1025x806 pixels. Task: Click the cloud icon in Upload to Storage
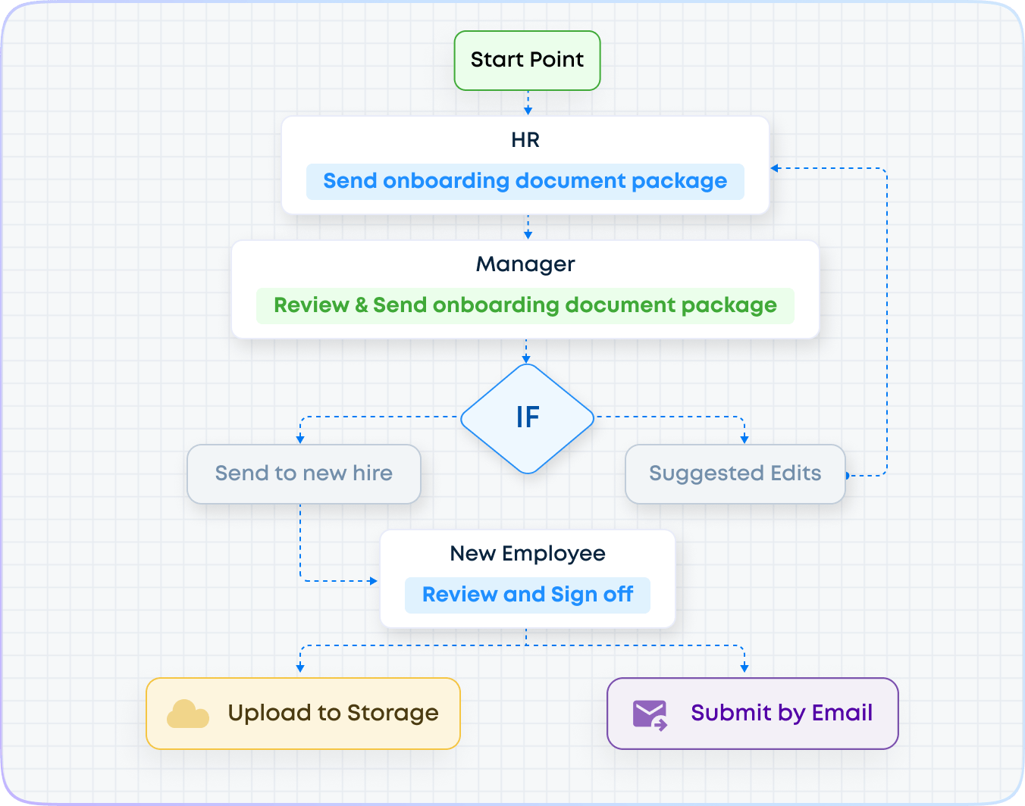click(x=187, y=714)
